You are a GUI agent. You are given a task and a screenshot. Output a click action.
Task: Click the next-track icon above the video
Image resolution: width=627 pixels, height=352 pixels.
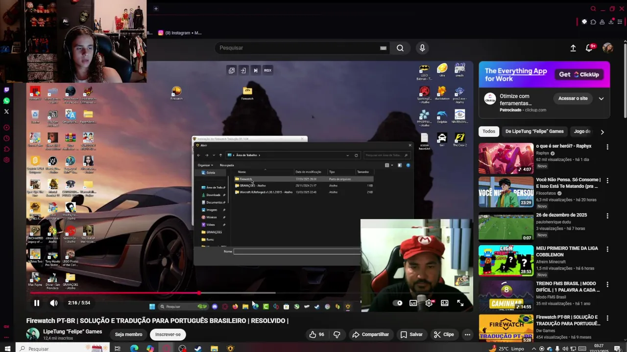[x=255, y=70]
